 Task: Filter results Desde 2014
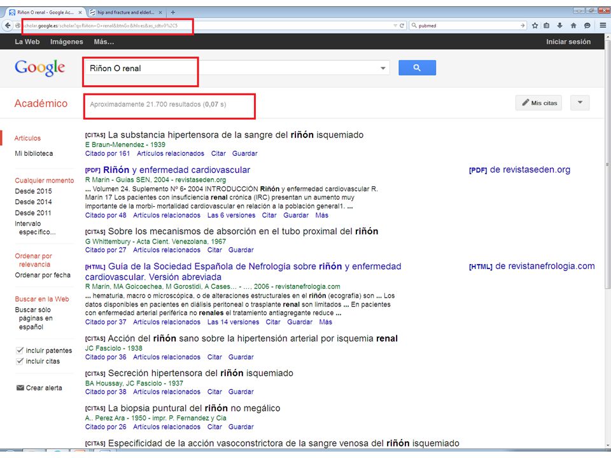pyautogui.click(x=33, y=202)
